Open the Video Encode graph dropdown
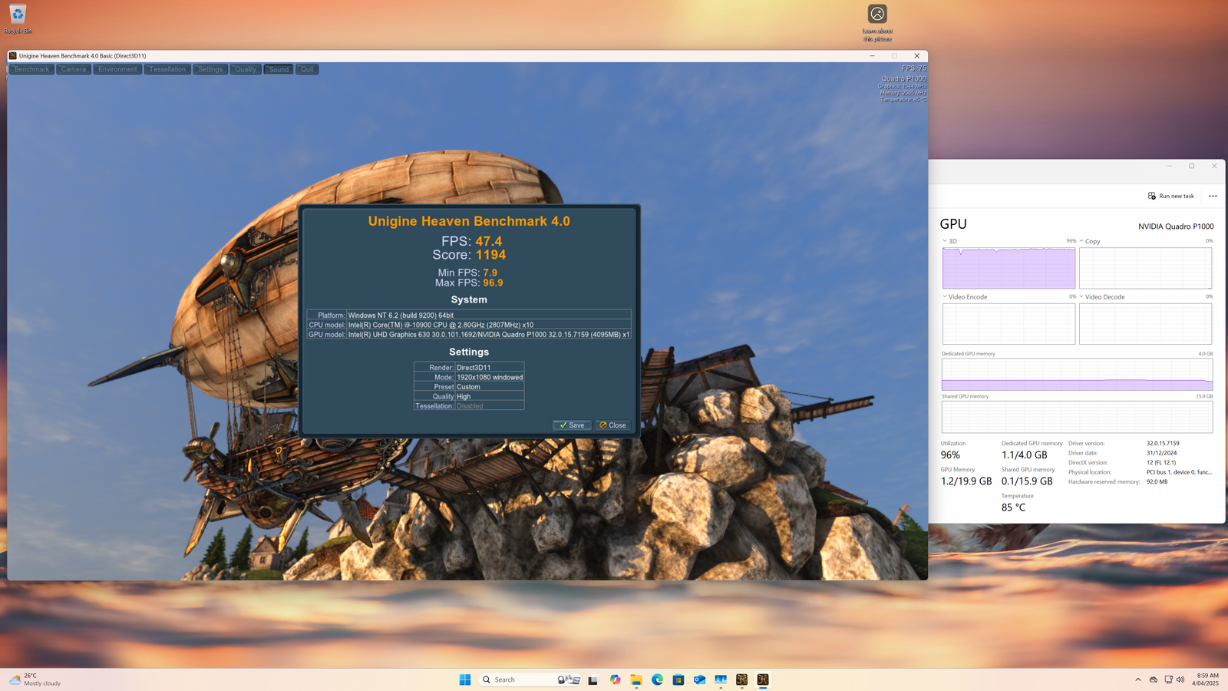This screenshot has width=1228, height=691. 945,296
